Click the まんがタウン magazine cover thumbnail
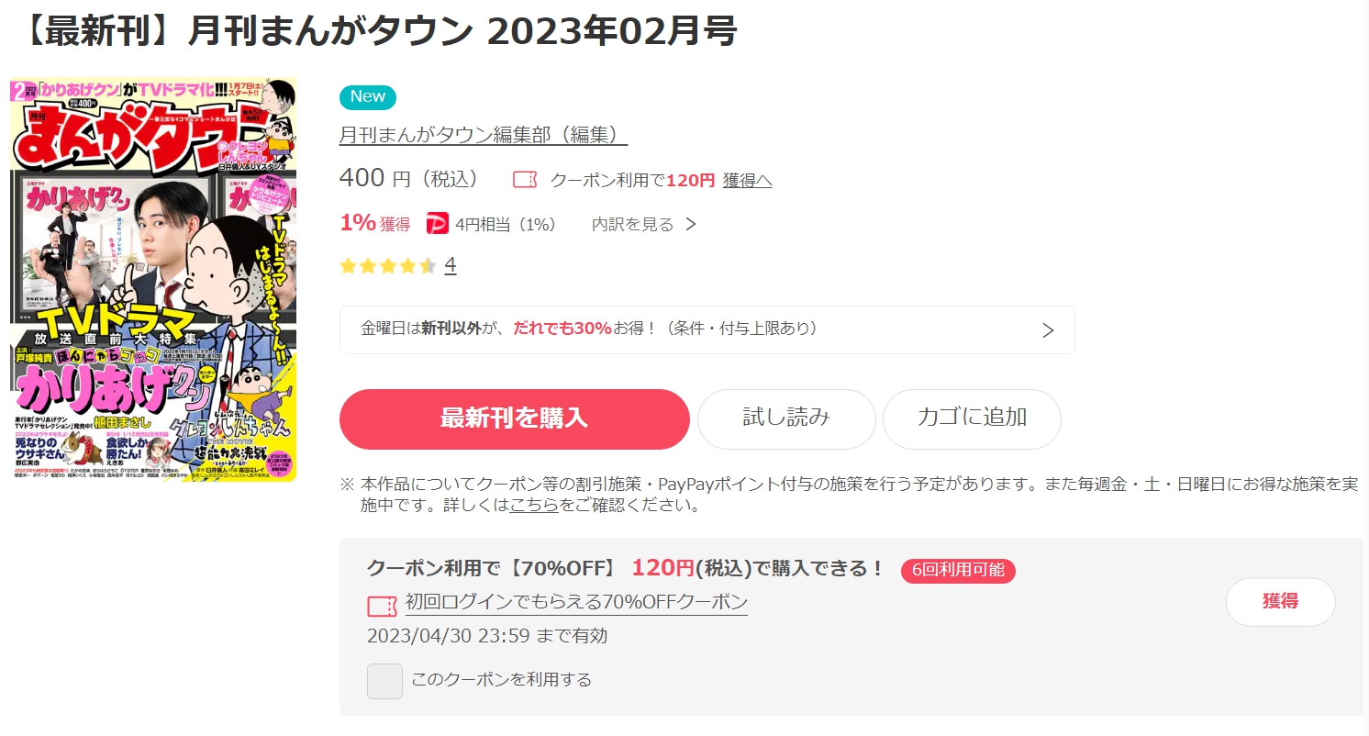The height and width of the screenshot is (736, 1369). [153, 280]
